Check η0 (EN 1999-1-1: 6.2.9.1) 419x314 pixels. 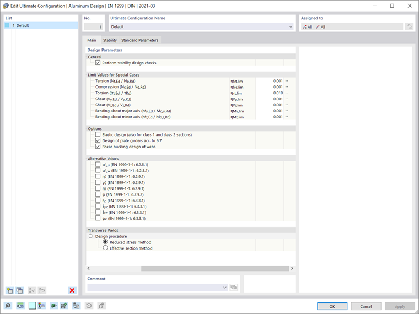tap(98, 176)
